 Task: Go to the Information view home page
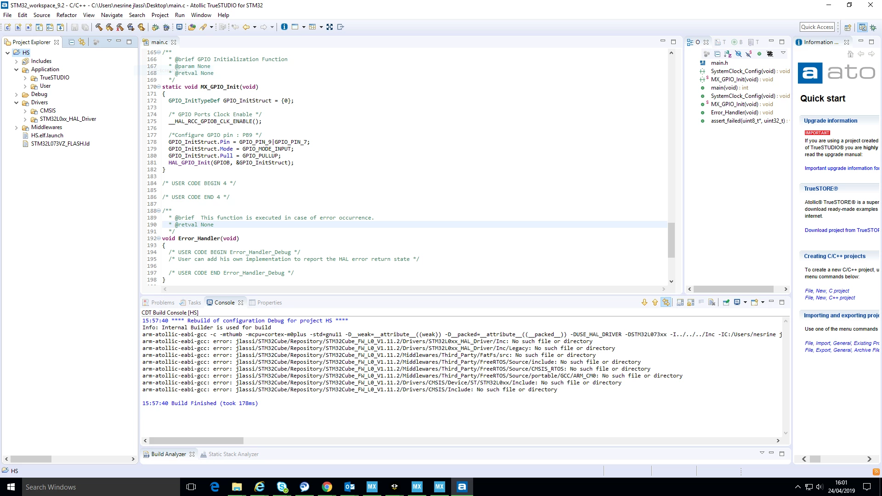tap(850, 54)
